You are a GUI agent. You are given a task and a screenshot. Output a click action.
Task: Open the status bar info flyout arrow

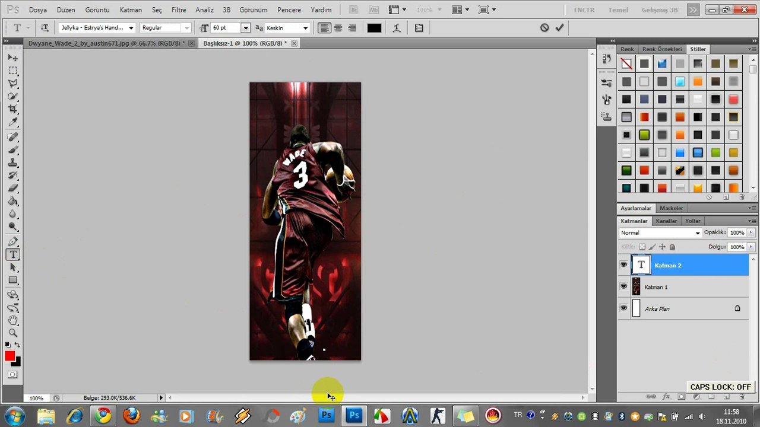tap(161, 398)
